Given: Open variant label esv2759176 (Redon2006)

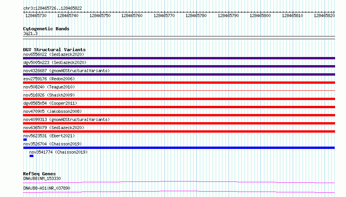Looking at the screenshot, I should (x=49, y=79).
